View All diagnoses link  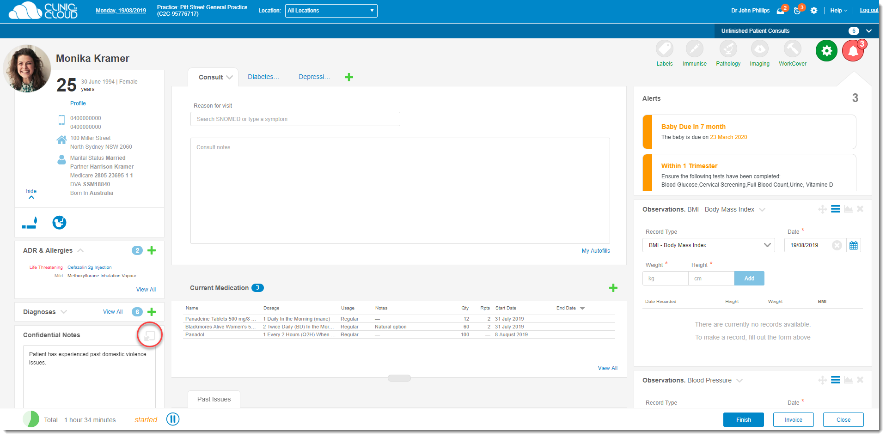point(113,312)
